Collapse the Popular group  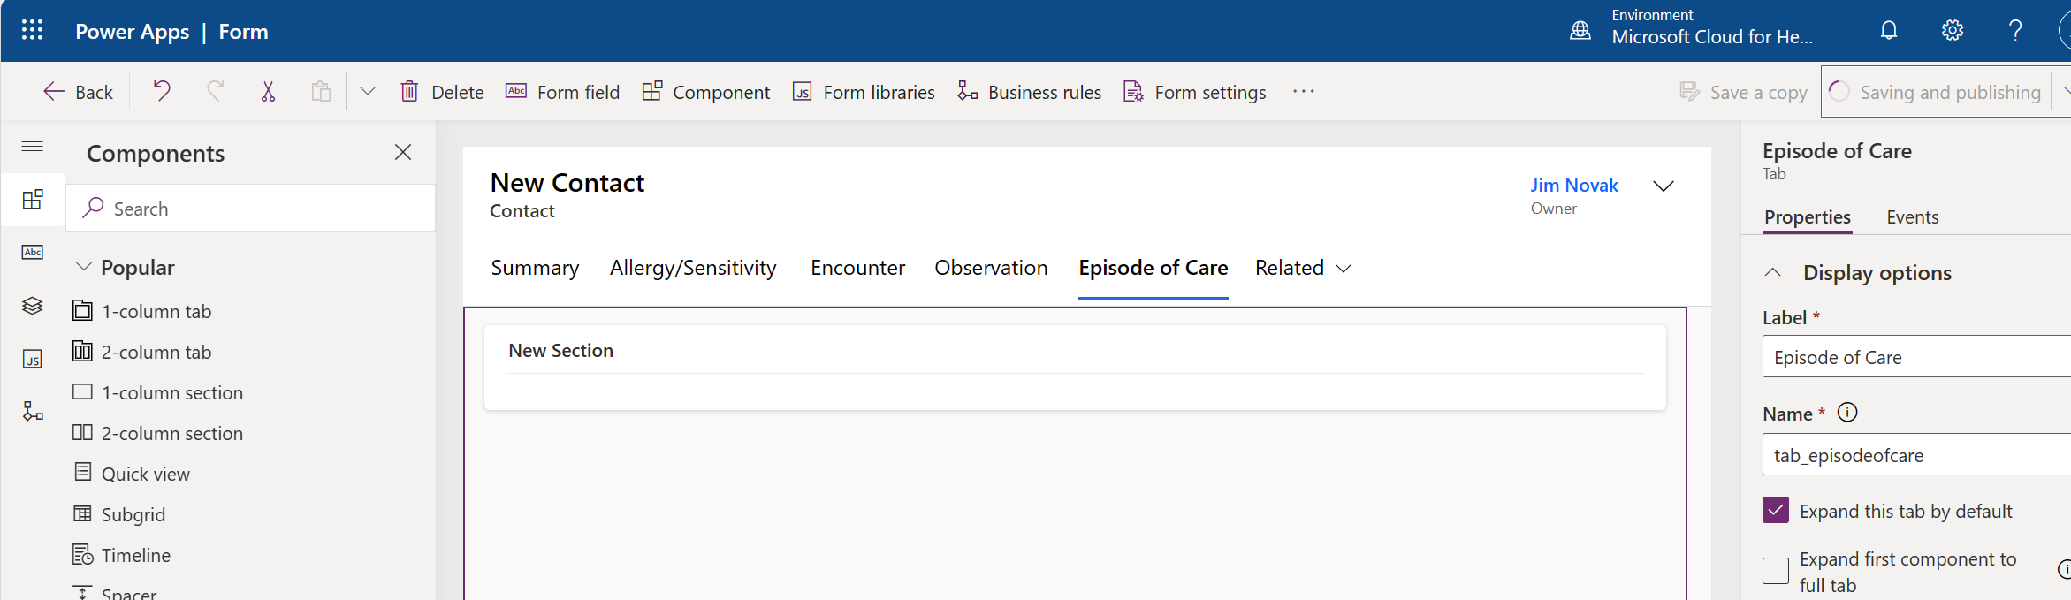pos(84,267)
